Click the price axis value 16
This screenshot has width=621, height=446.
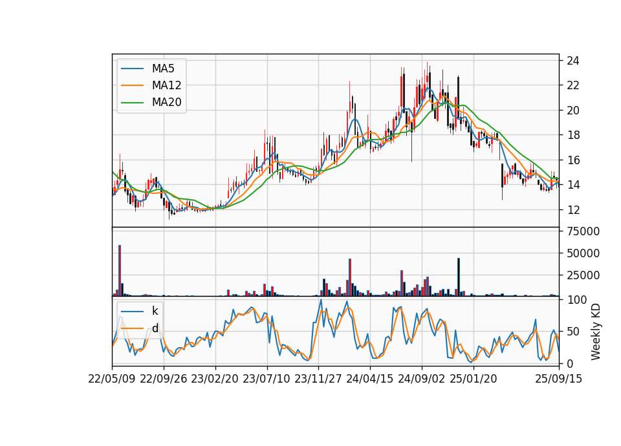[573, 160]
